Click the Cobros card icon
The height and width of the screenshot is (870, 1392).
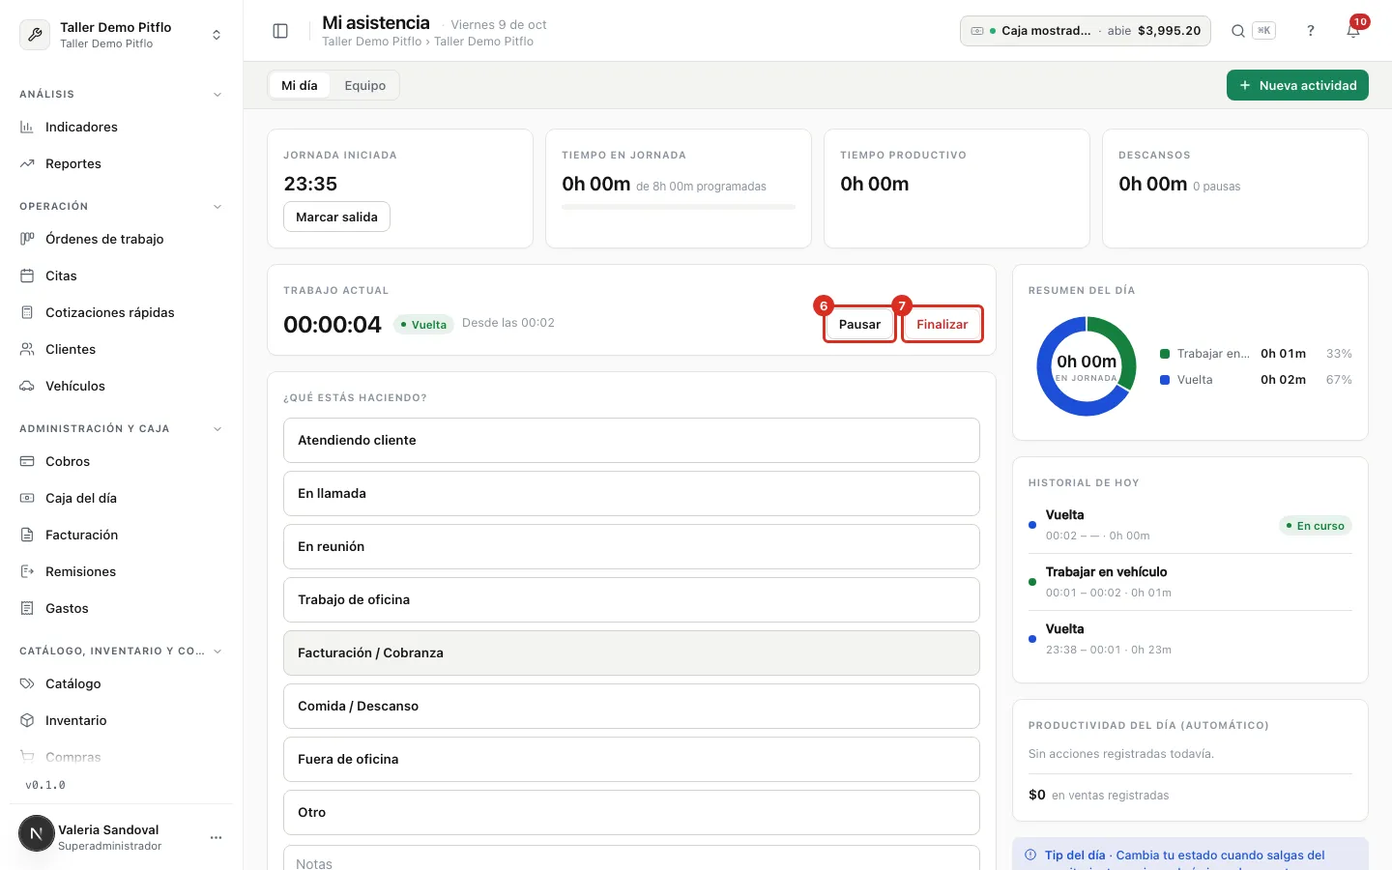coord(27,461)
